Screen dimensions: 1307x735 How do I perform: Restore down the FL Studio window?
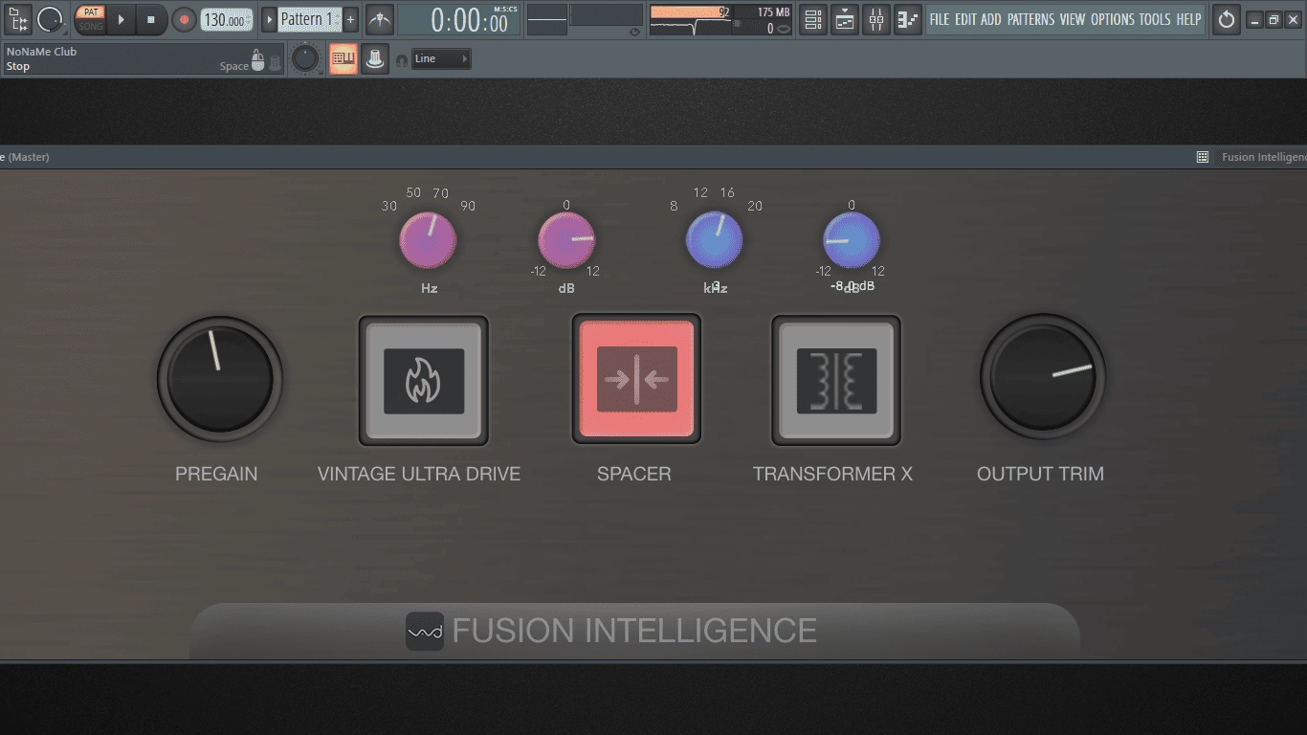[1274, 20]
